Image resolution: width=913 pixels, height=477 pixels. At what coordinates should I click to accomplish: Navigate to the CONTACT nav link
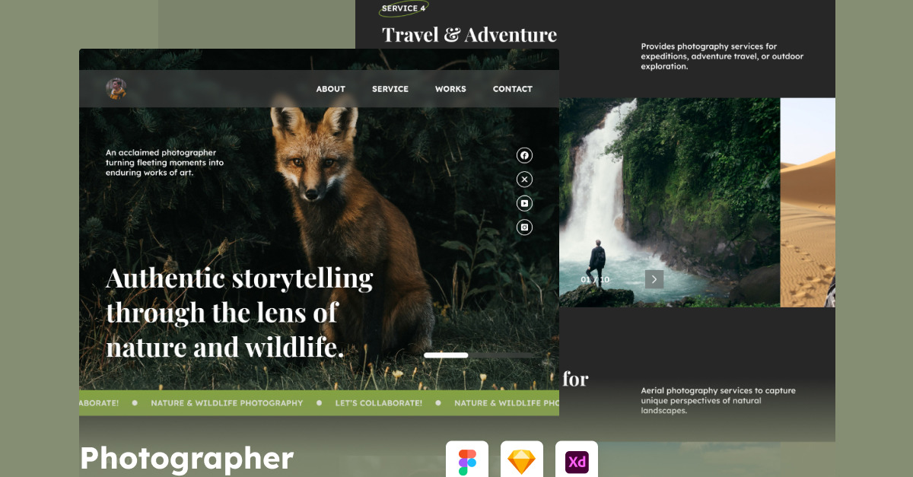click(x=513, y=89)
